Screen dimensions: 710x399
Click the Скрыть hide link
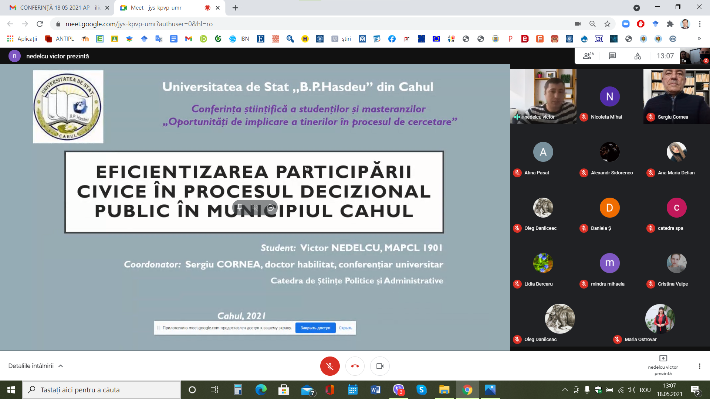point(345,328)
